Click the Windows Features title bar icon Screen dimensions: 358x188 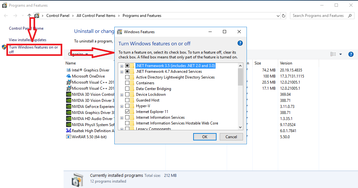[120, 32]
